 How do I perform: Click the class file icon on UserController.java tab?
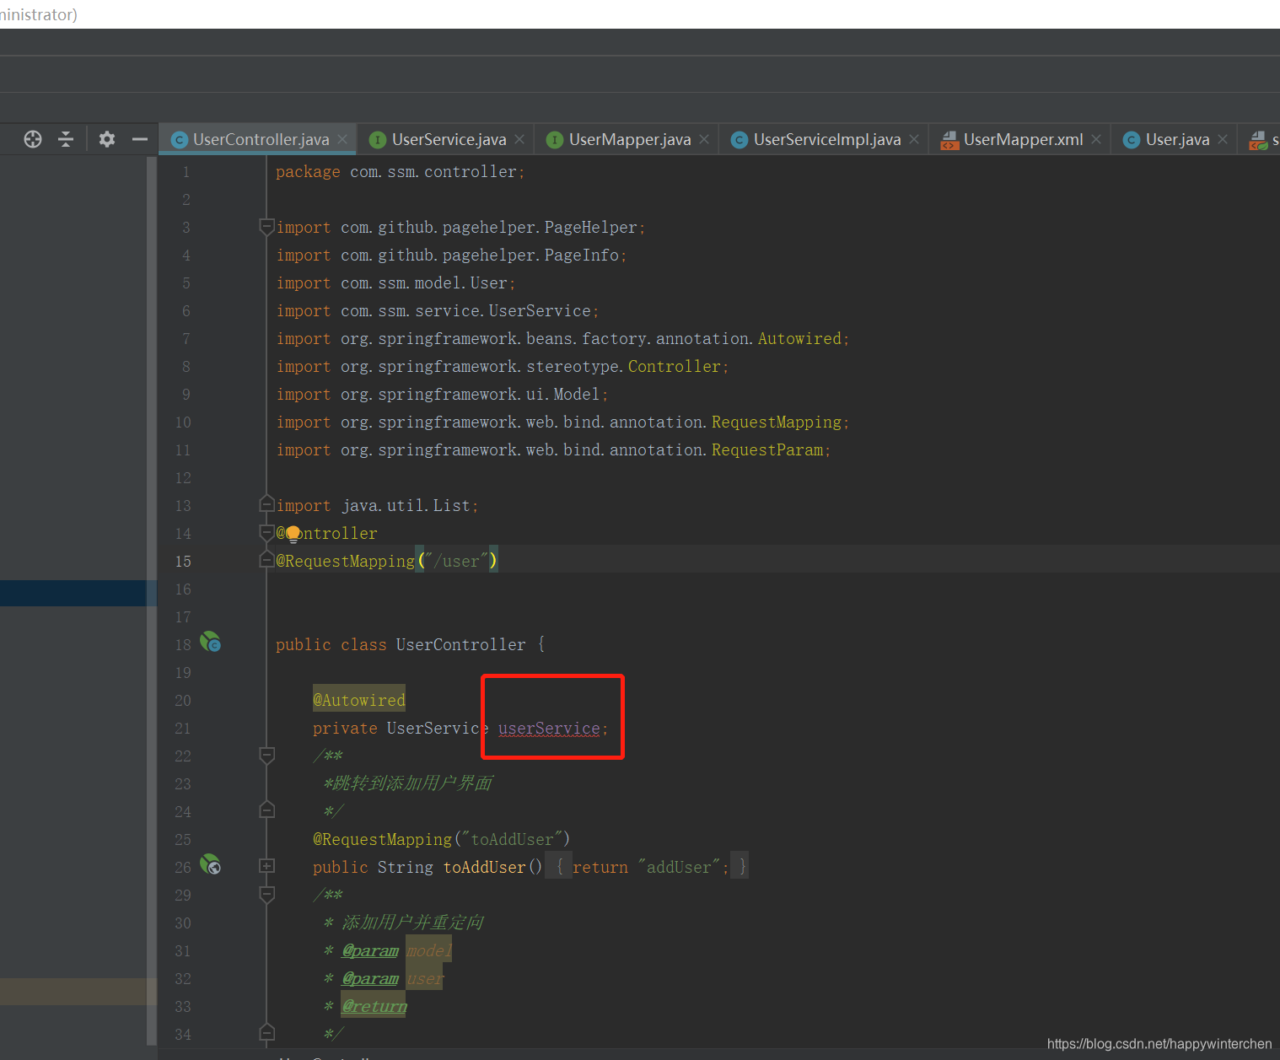coord(179,140)
